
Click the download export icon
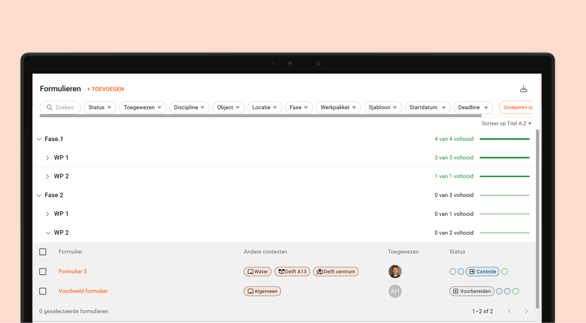tap(523, 89)
